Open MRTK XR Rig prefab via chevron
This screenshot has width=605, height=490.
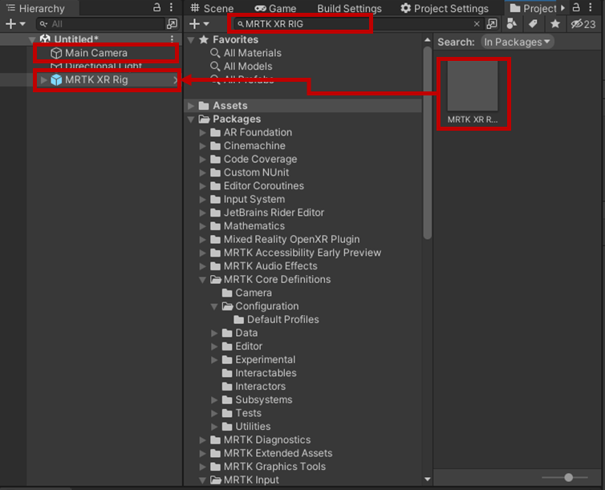click(175, 80)
